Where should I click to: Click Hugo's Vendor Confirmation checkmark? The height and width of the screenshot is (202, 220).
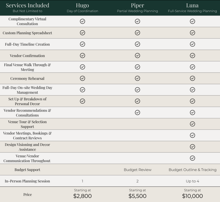pyautogui.click(x=82, y=56)
